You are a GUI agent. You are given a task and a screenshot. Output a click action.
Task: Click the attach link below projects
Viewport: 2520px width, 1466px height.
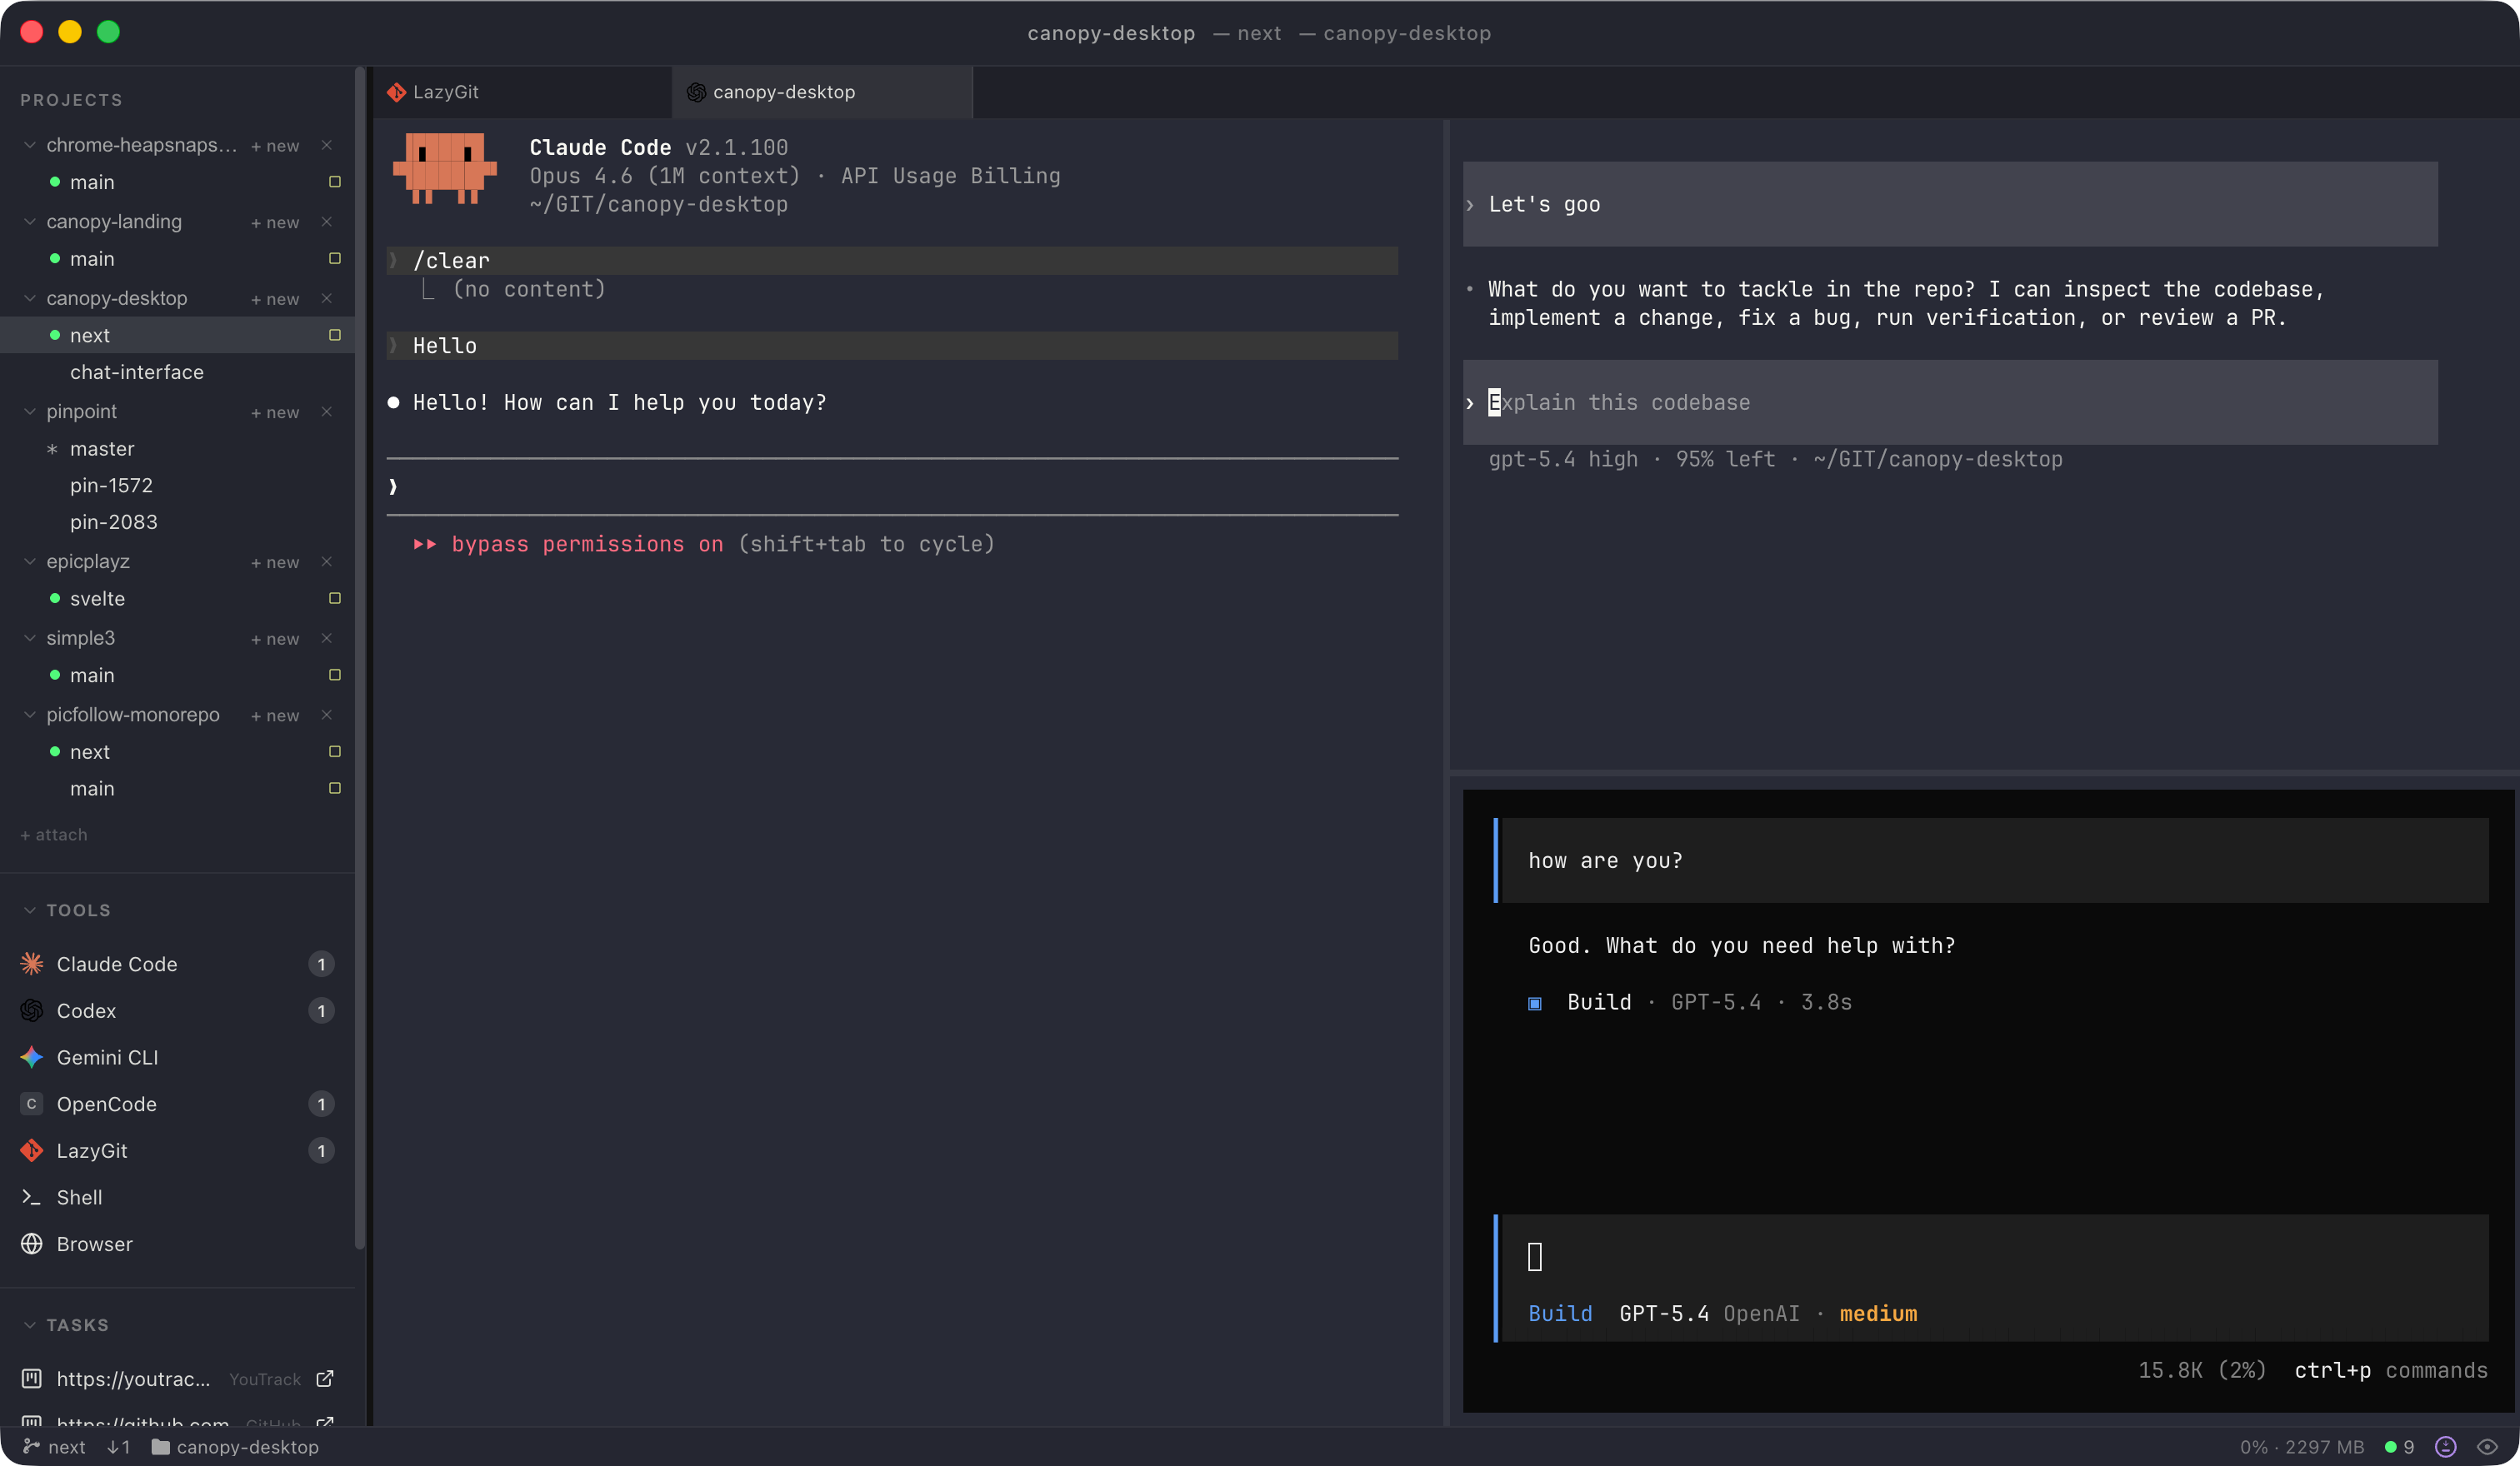(53, 834)
